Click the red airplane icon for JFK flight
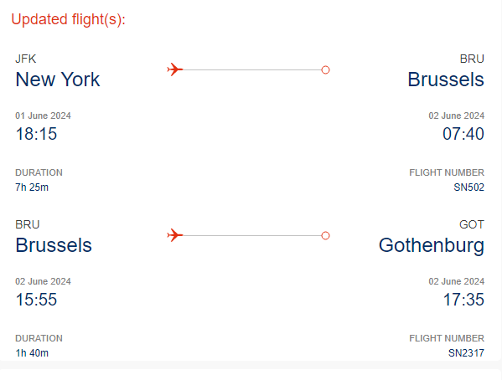The width and height of the screenshot is (502, 380). 175,69
